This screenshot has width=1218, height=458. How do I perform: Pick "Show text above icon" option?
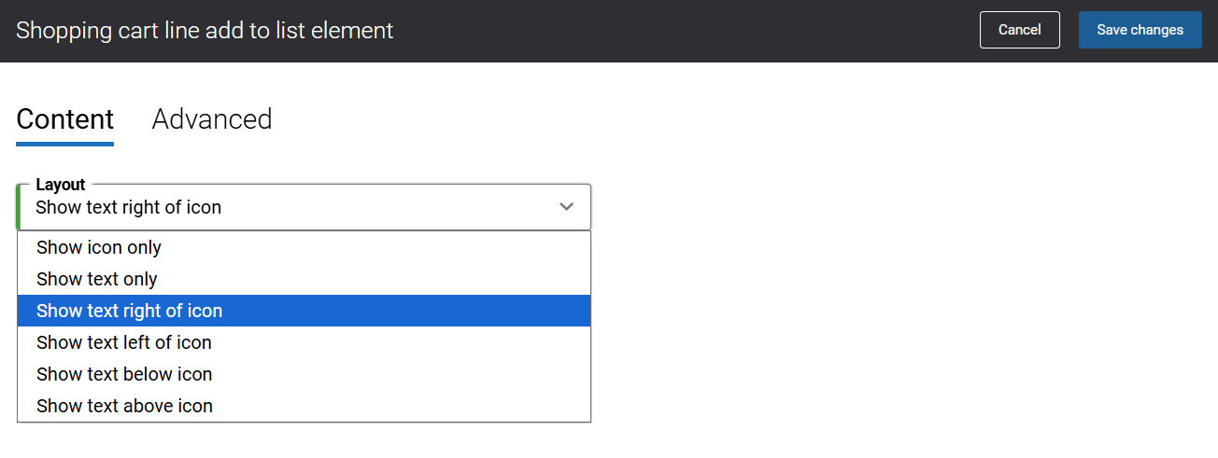pos(125,406)
